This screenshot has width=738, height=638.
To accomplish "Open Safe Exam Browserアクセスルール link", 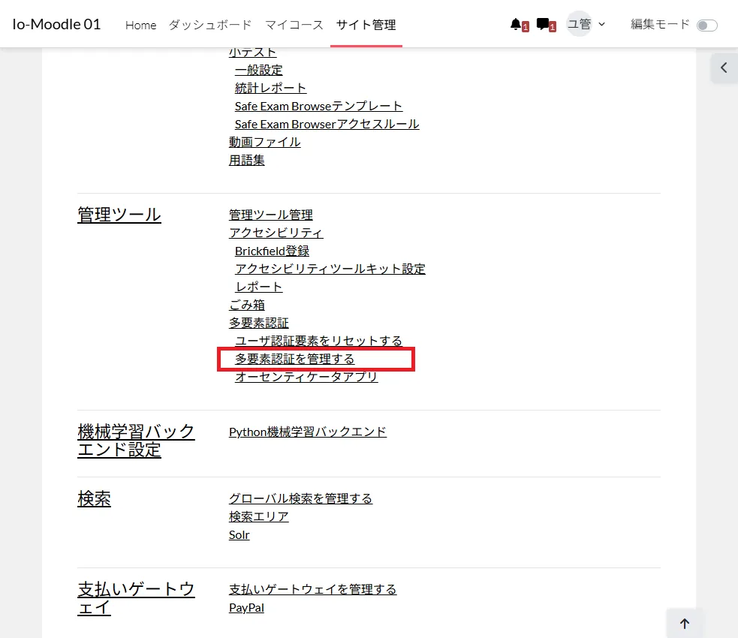I will point(327,124).
